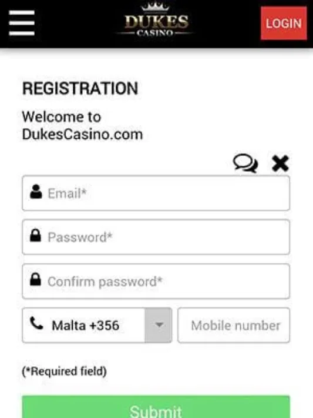313x418 pixels.
Task: Click the Required field note
Action: [64, 371]
